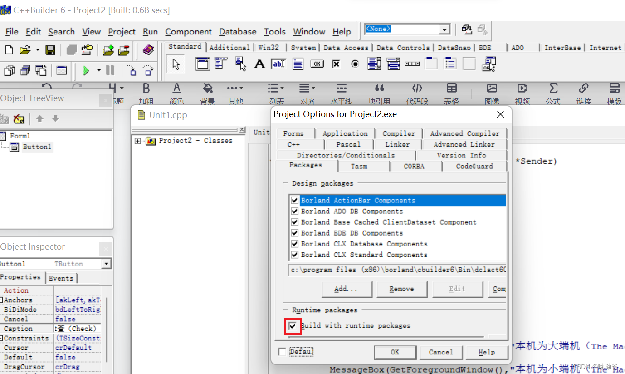
Task: Select the ScrollBar component icon
Action: (x=412, y=64)
